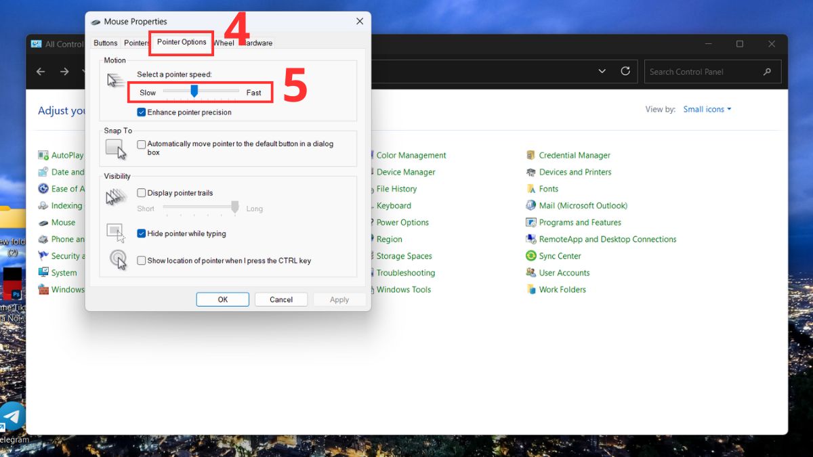Viewport: 813px width, 457px height.
Task: Open the Credential Manager icon
Action: coord(531,155)
